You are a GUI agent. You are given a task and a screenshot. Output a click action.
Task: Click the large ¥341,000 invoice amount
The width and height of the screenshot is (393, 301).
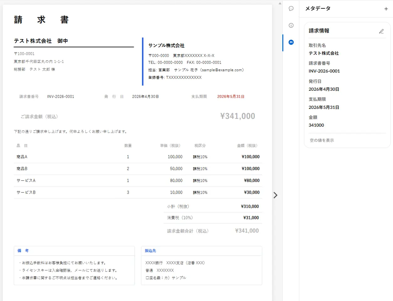[238, 116]
